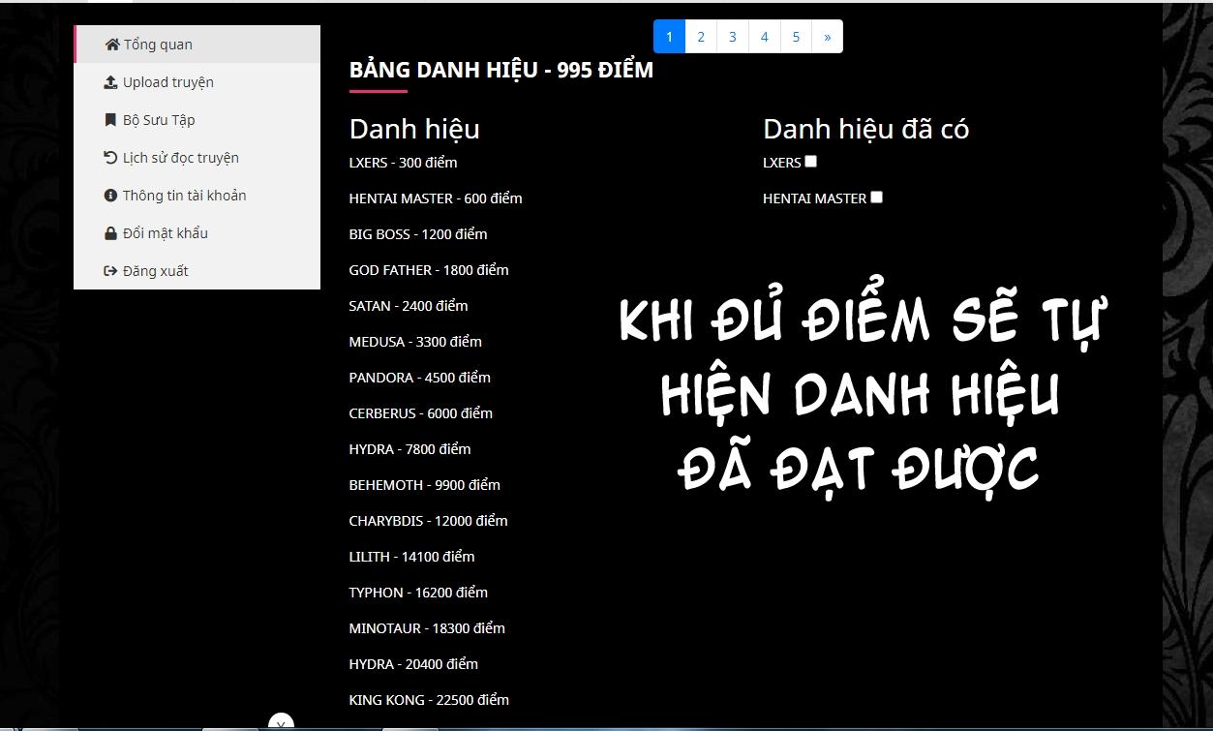The width and height of the screenshot is (1213, 731).
Task: Click the home icon beside Tổng quan
Action: point(112,45)
